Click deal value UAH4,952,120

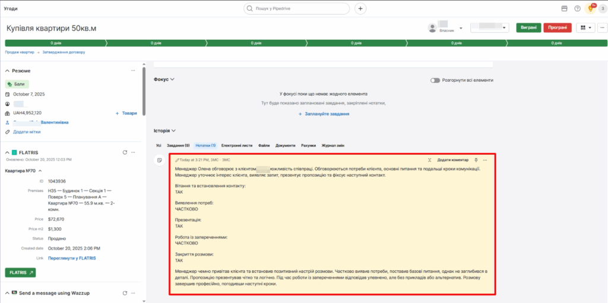(27, 113)
